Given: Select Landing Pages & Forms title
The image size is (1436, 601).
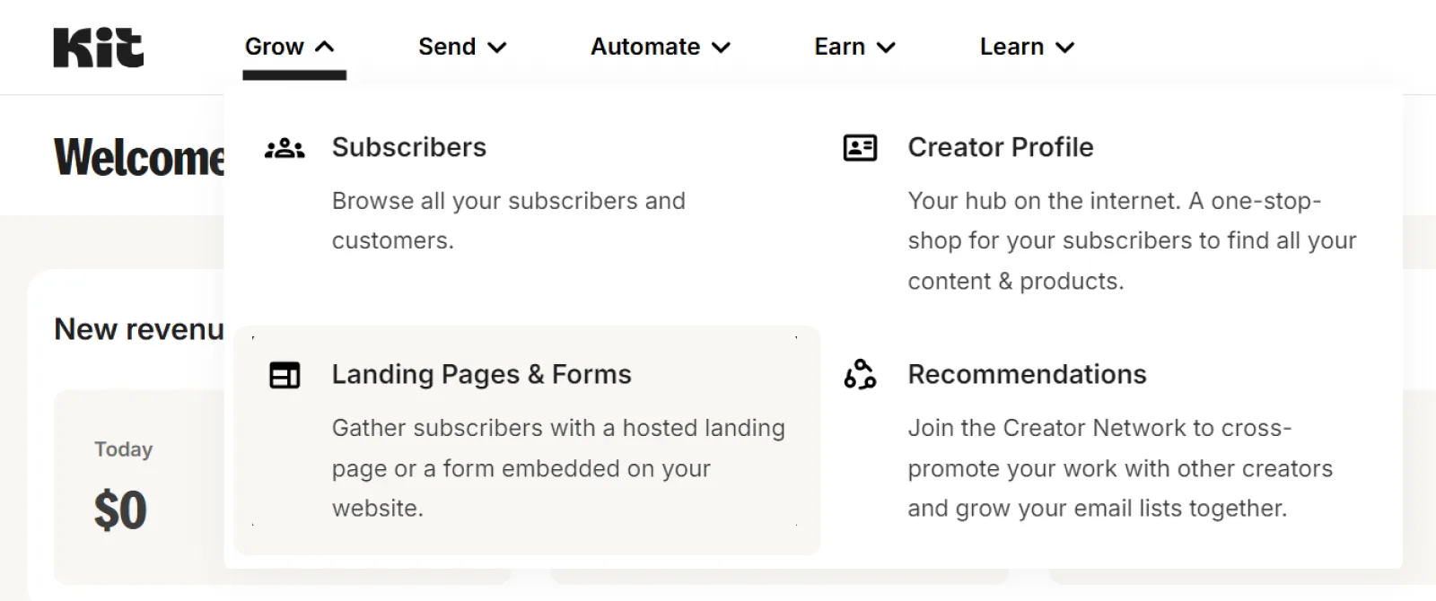Looking at the screenshot, I should [481, 374].
